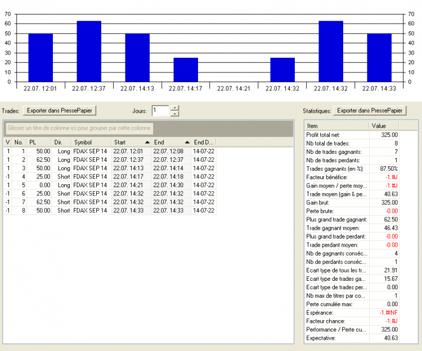The width and height of the screenshot is (422, 351).
Task: Click the 22.07. 14:21 axis label
Action: tap(234, 88)
